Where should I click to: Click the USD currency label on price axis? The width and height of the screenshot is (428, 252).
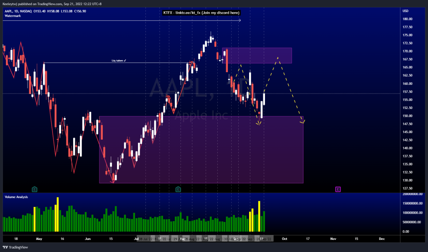pos(405,11)
